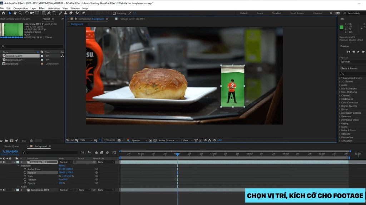Open the Composition menu
Viewport: 366px width, 205px height.
(20, 8)
